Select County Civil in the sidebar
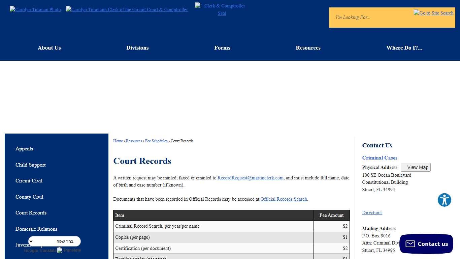Viewport: 460px width, 259px height. (29, 197)
